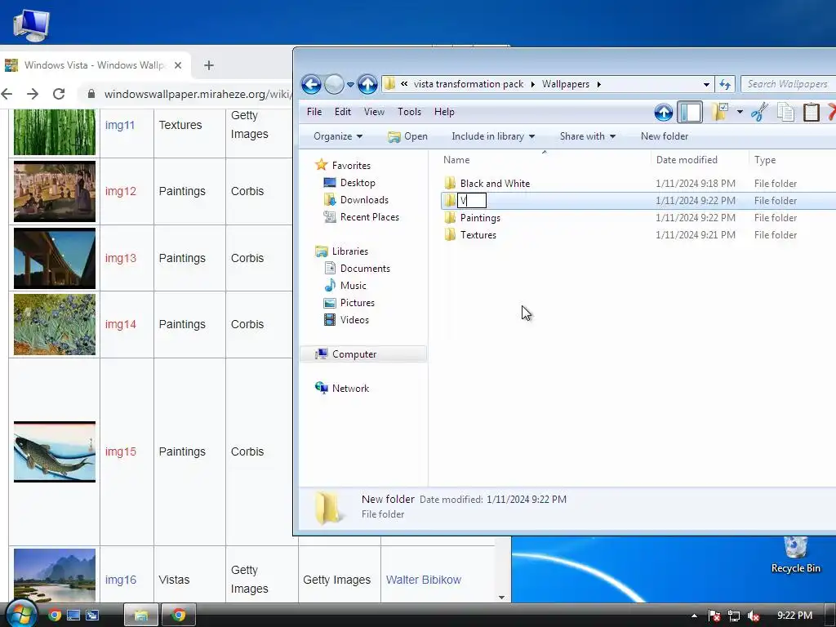Open the arrow next to folder options icon
Viewport: 836px width, 627px height.
tap(740, 112)
